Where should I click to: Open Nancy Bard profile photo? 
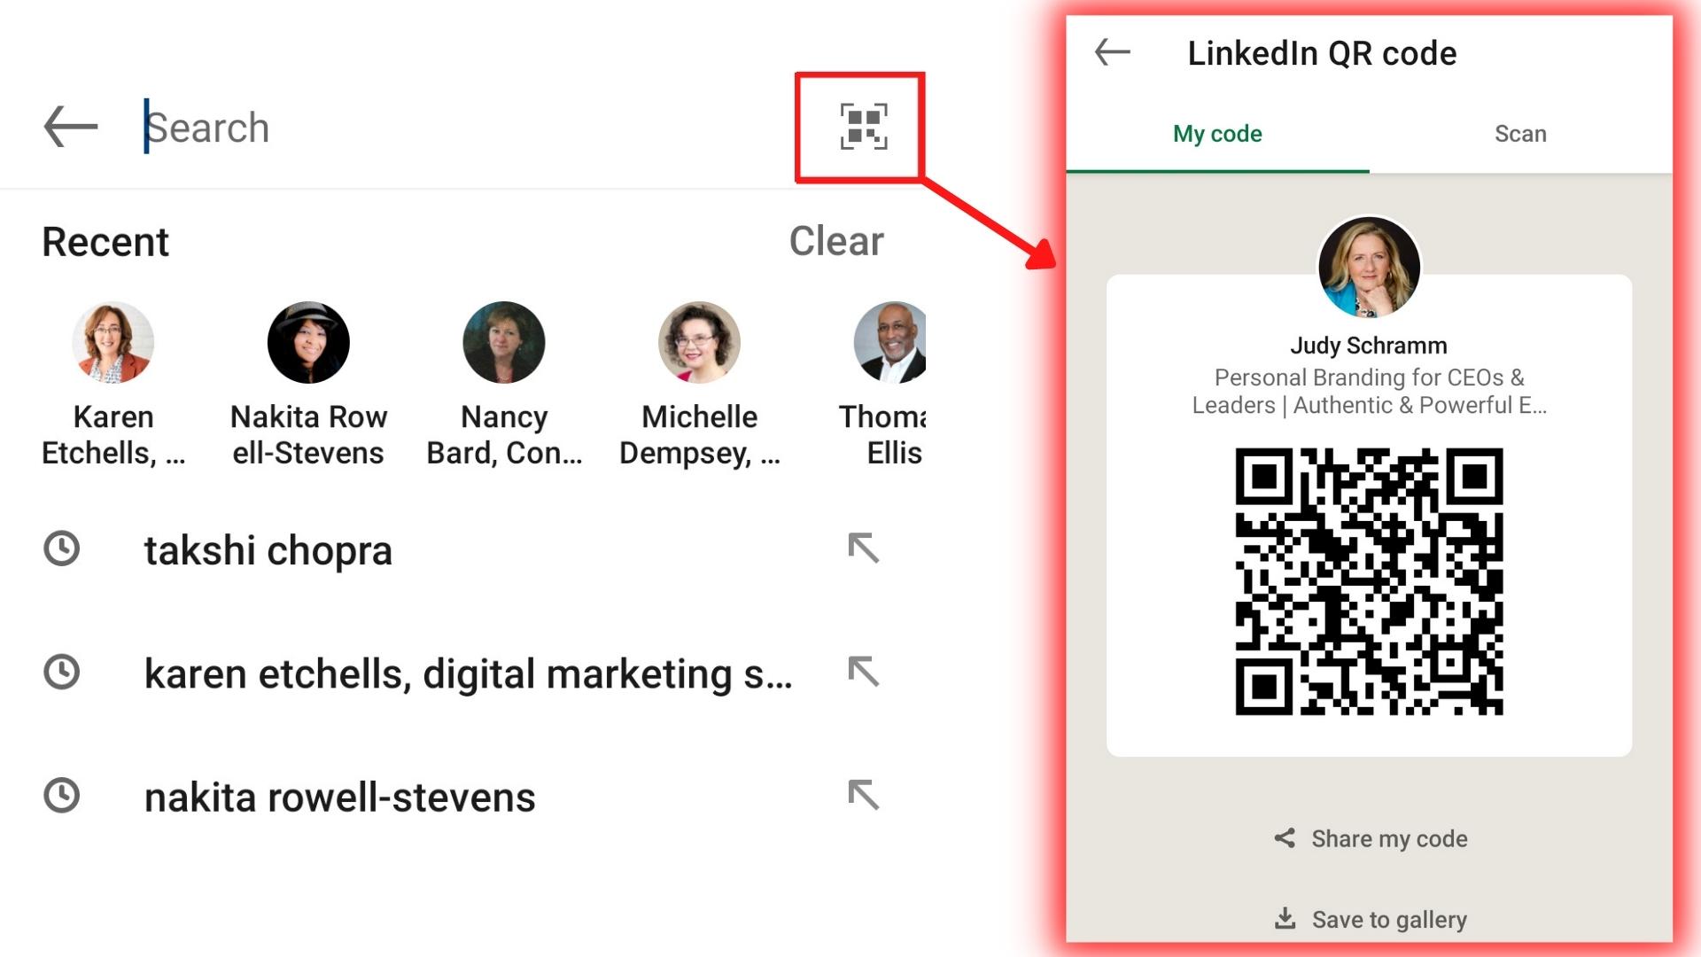504,342
